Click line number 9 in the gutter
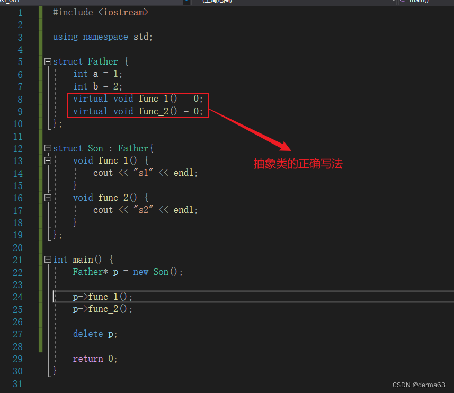Viewport: 454px width, 393px height. pyautogui.click(x=20, y=112)
